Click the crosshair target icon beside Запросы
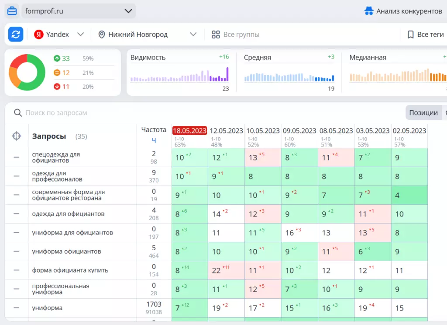Image resolution: width=447 pixels, height=325 pixels. [17, 136]
